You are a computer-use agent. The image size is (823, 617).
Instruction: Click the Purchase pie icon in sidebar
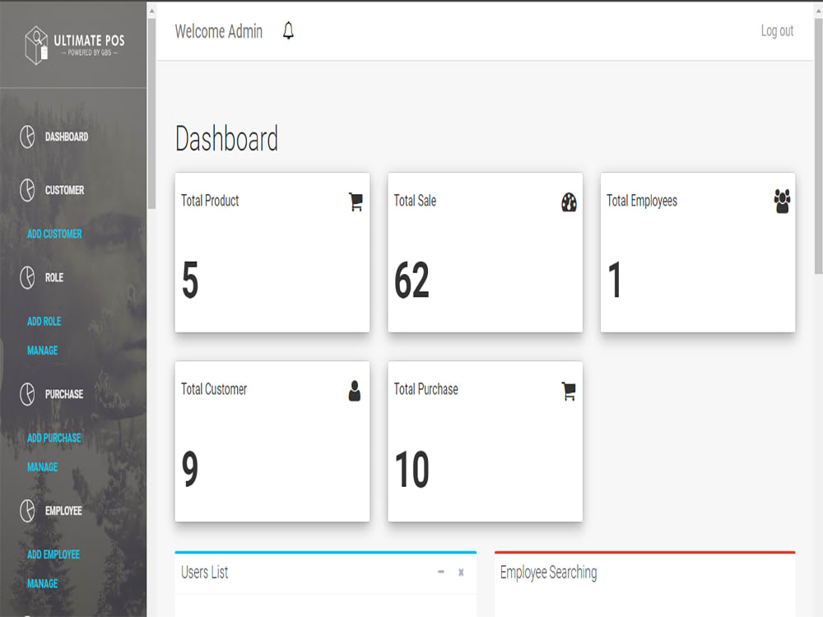click(x=27, y=394)
